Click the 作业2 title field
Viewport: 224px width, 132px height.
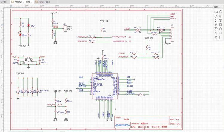tap(127, 119)
